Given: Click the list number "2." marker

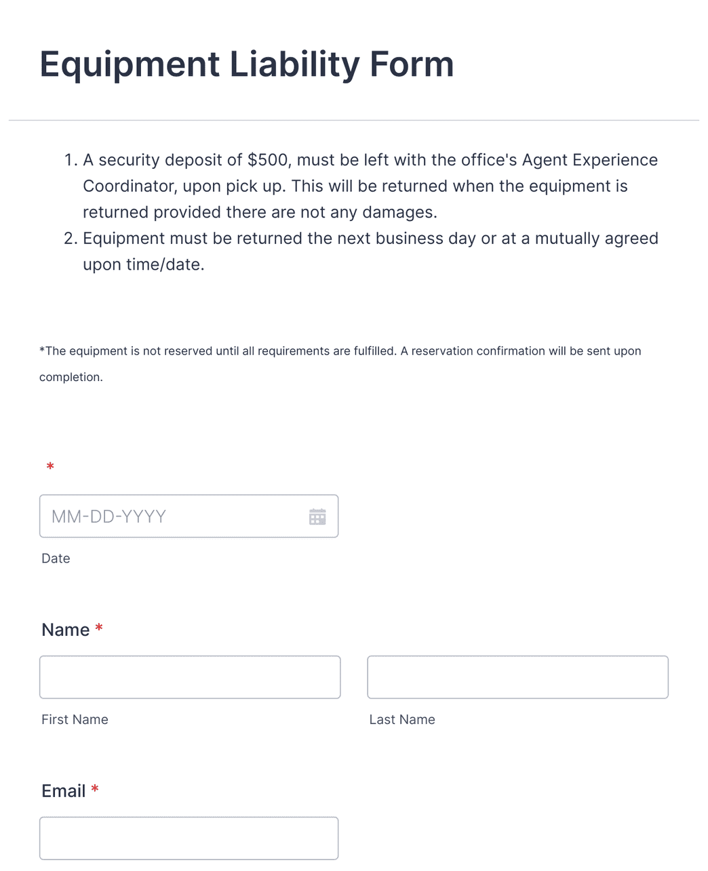Looking at the screenshot, I should tap(71, 239).
